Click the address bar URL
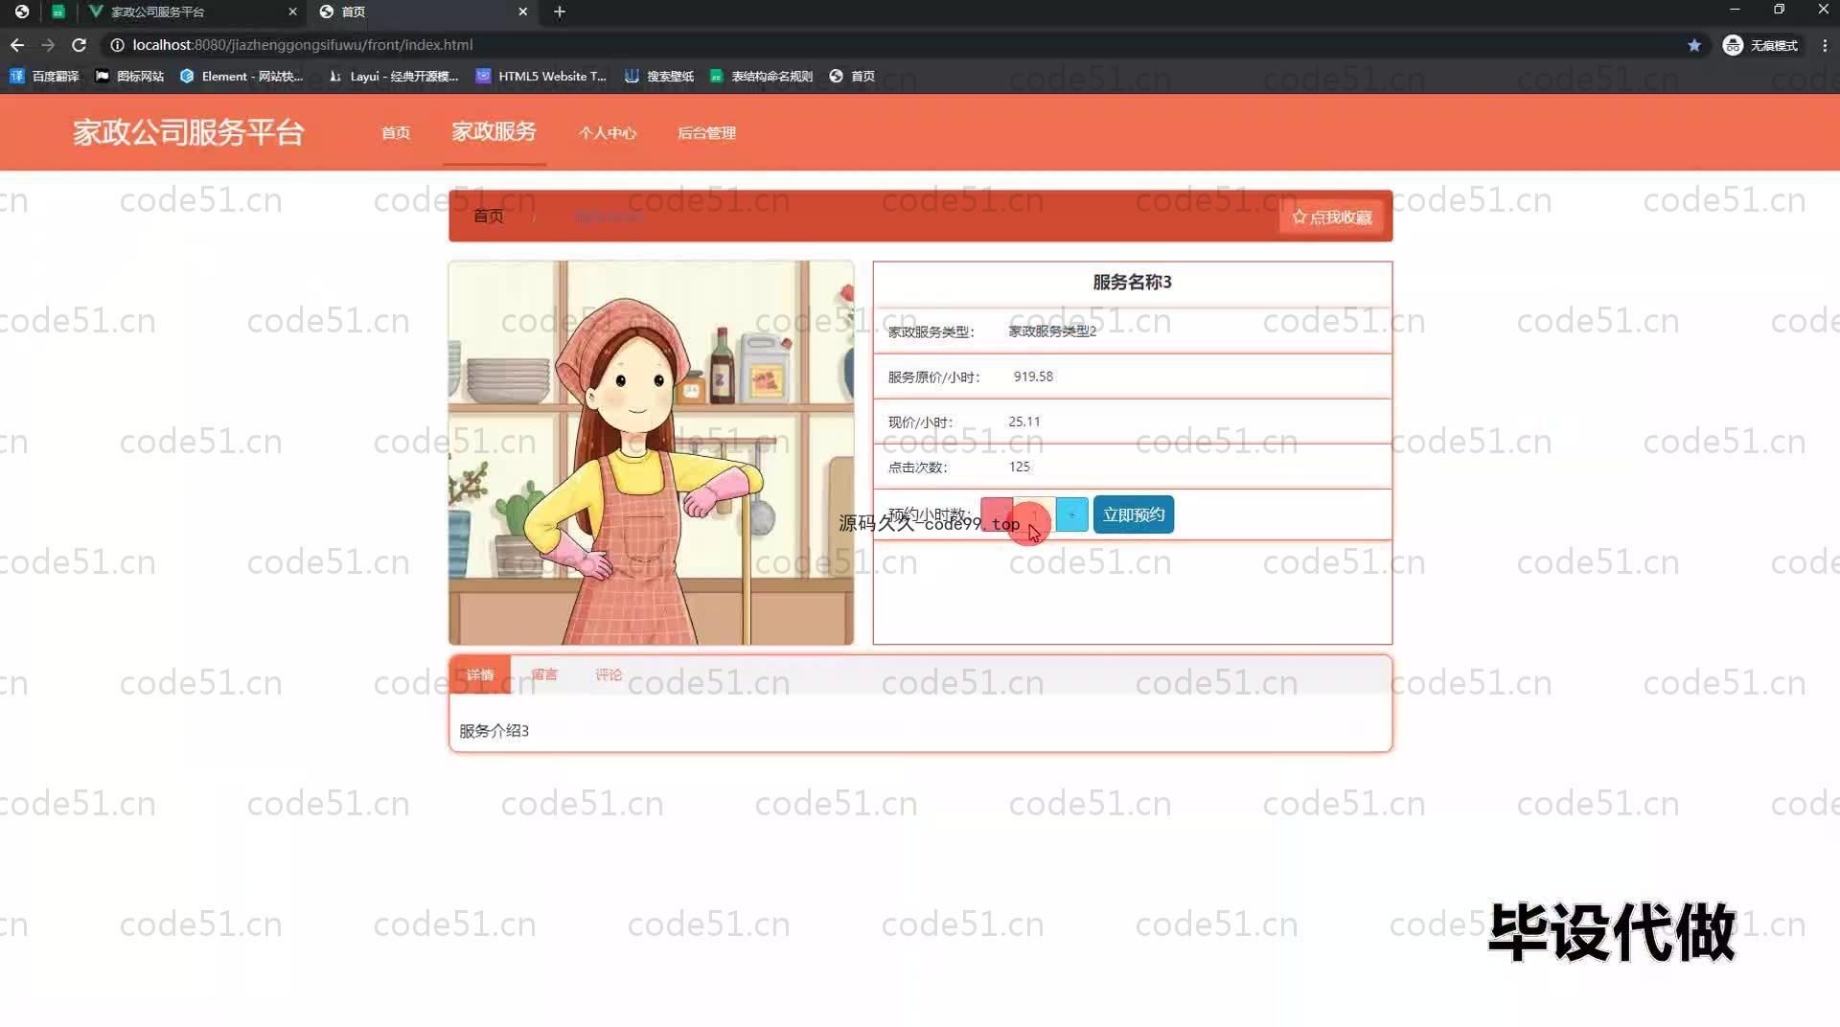 pos(303,45)
